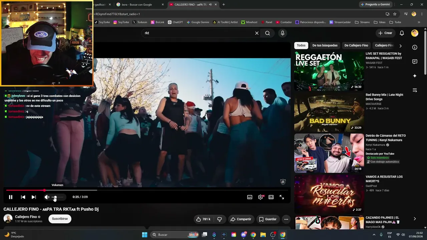Open Chrome media controls icon
Viewport: 427px width, 240px height.
[x=406, y=14]
